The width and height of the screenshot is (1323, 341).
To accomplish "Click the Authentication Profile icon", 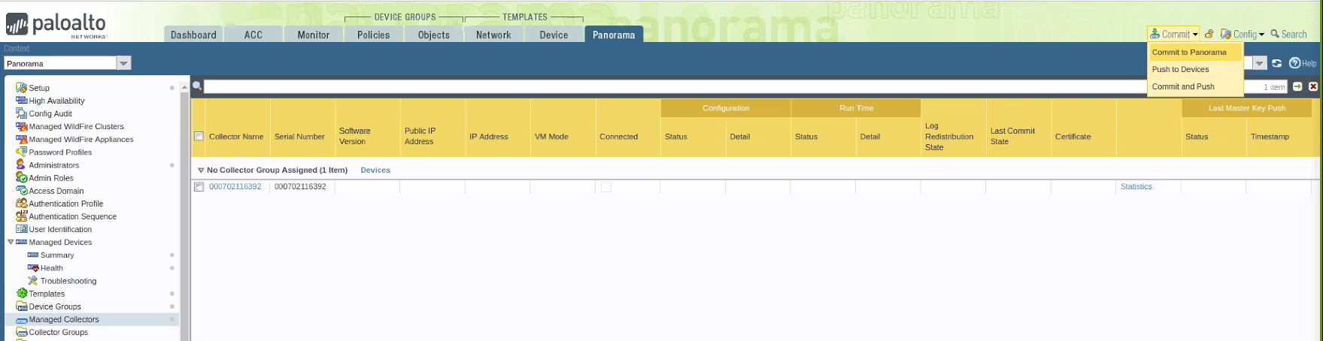I will tap(22, 203).
